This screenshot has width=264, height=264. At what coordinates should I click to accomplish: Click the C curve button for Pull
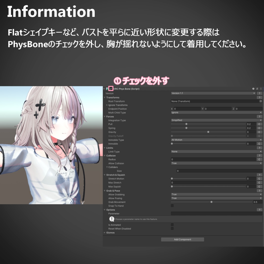pos(259,124)
